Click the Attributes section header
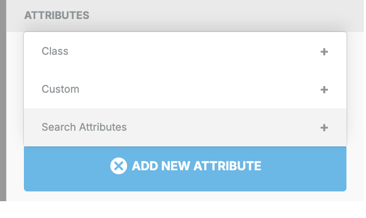This screenshot has width=366, height=218. pyautogui.click(x=56, y=15)
